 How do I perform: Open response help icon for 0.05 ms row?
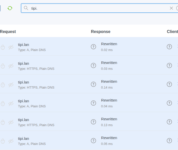(x=93, y=141)
